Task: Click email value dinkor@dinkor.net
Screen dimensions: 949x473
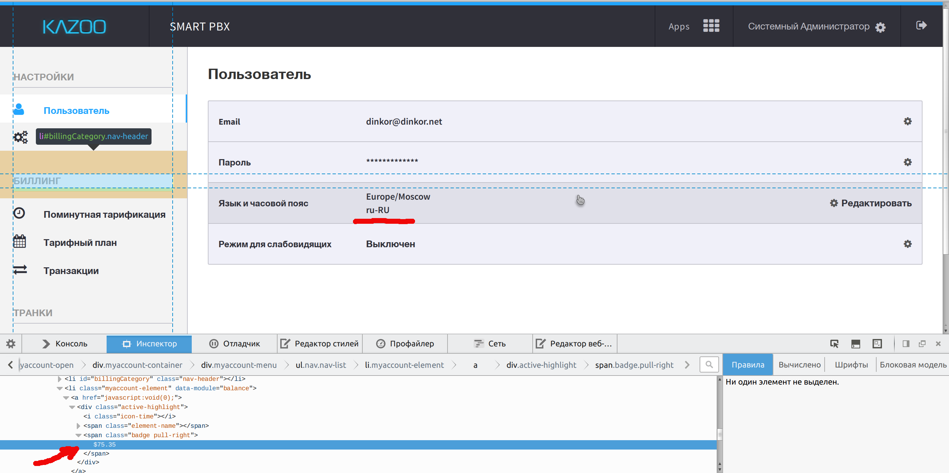Action: coord(404,122)
